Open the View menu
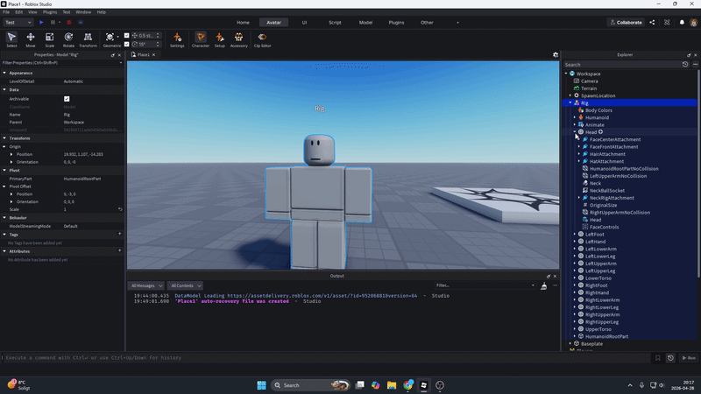Screen dimensions: 701x394 coord(32,12)
